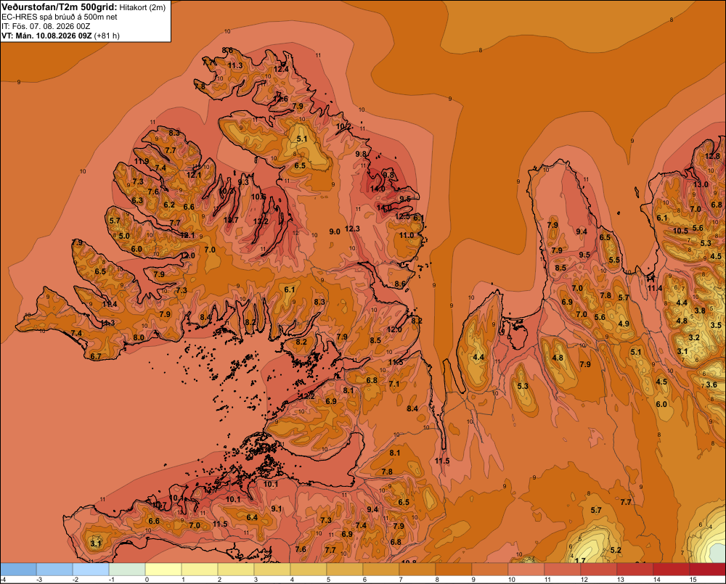Click the blue -4 degree legend swatch
Viewport: 726px width, 584px height.
pyautogui.click(x=19, y=569)
